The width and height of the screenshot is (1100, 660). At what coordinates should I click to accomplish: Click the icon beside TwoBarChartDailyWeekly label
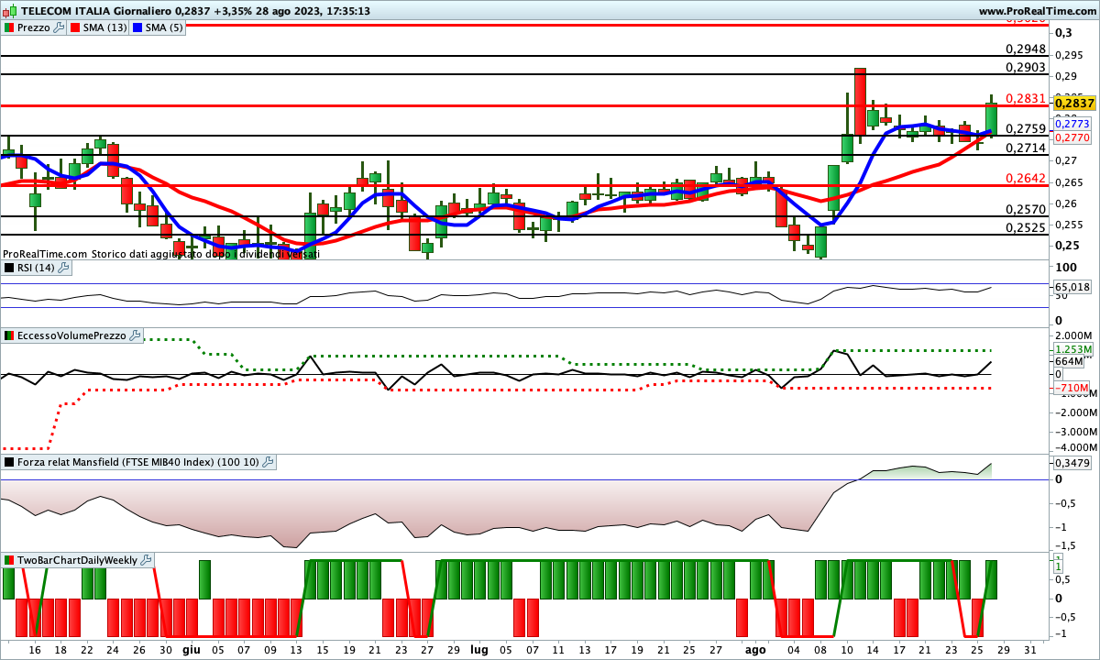tap(9, 560)
